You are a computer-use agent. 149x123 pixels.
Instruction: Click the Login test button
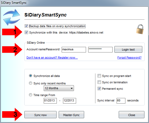point(128,49)
